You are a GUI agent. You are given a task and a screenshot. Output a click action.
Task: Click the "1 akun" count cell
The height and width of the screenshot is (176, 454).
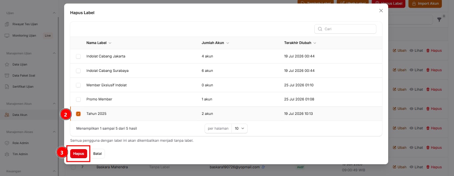[x=207, y=99]
